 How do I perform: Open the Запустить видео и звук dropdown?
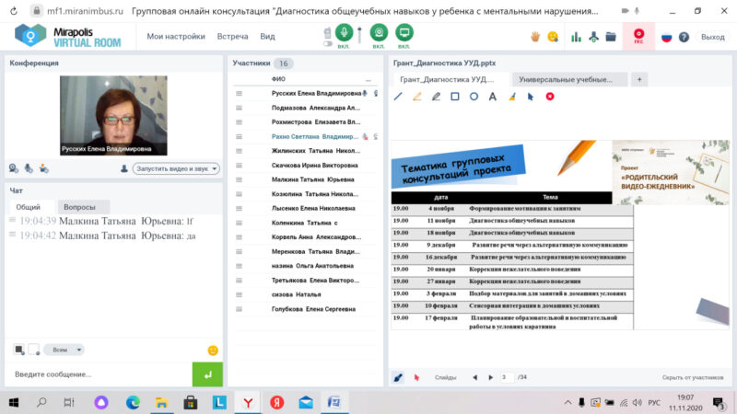pyautogui.click(x=176, y=168)
